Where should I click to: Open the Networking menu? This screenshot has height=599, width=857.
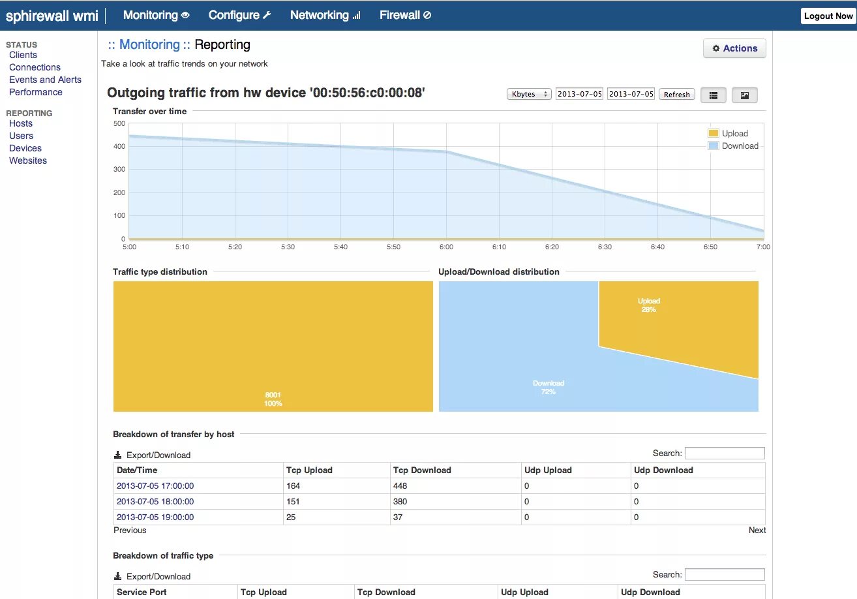coord(325,15)
